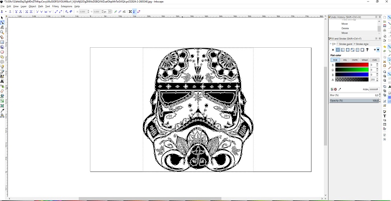
Task: Click Make selected nodes cusp icon
Action: click(37, 11)
